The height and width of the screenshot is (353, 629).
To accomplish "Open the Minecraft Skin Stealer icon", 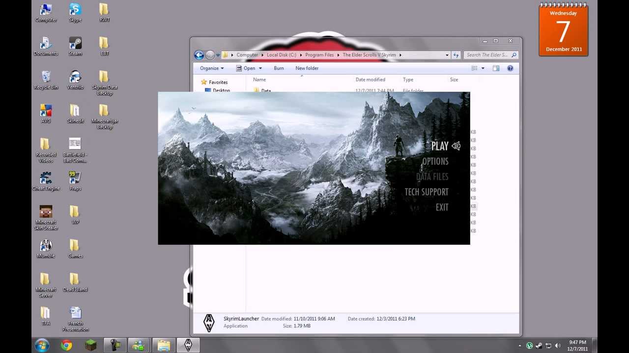I will click(46, 218).
